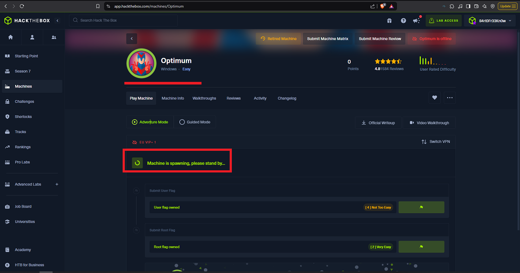520x273 pixels.
Task: Open Challenges in sidebar
Action: pyautogui.click(x=32, y=101)
